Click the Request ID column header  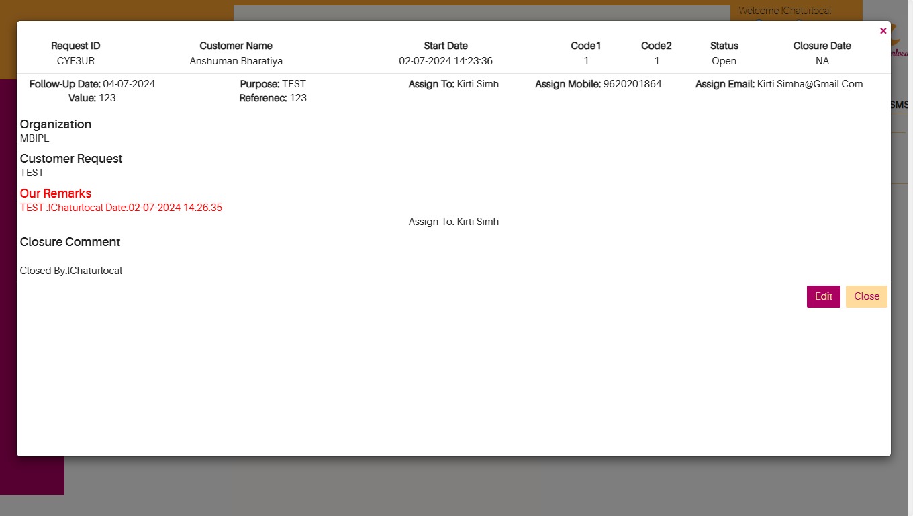76,46
